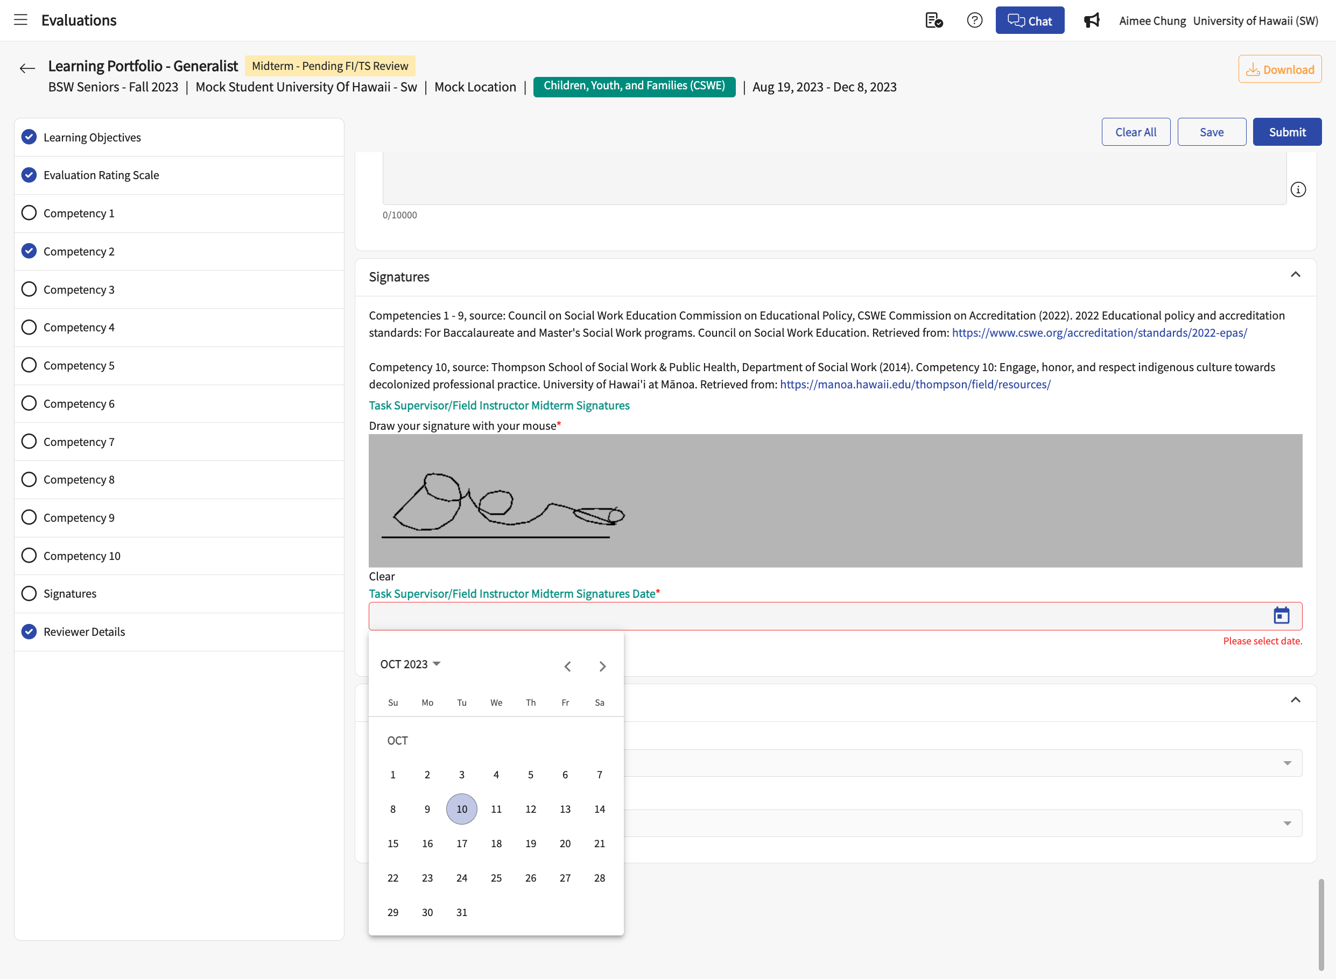Open the OCT 2023 month-year dropdown

pyautogui.click(x=410, y=664)
